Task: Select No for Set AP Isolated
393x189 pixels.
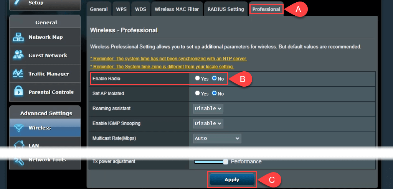Action: [x=215, y=93]
